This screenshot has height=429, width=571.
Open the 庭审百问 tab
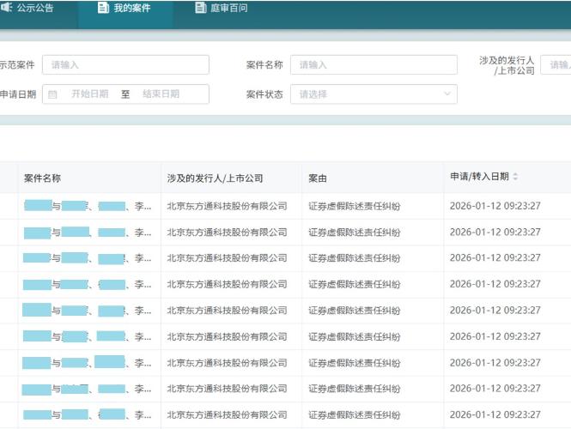pyautogui.click(x=222, y=8)
